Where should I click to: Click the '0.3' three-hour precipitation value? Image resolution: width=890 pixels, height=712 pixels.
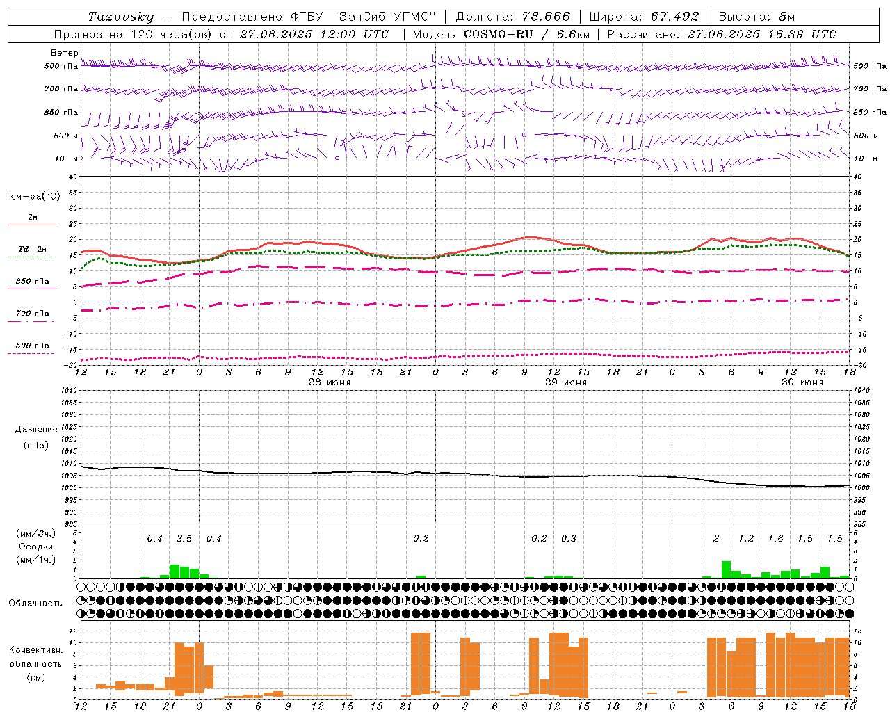tap(569, 539)
